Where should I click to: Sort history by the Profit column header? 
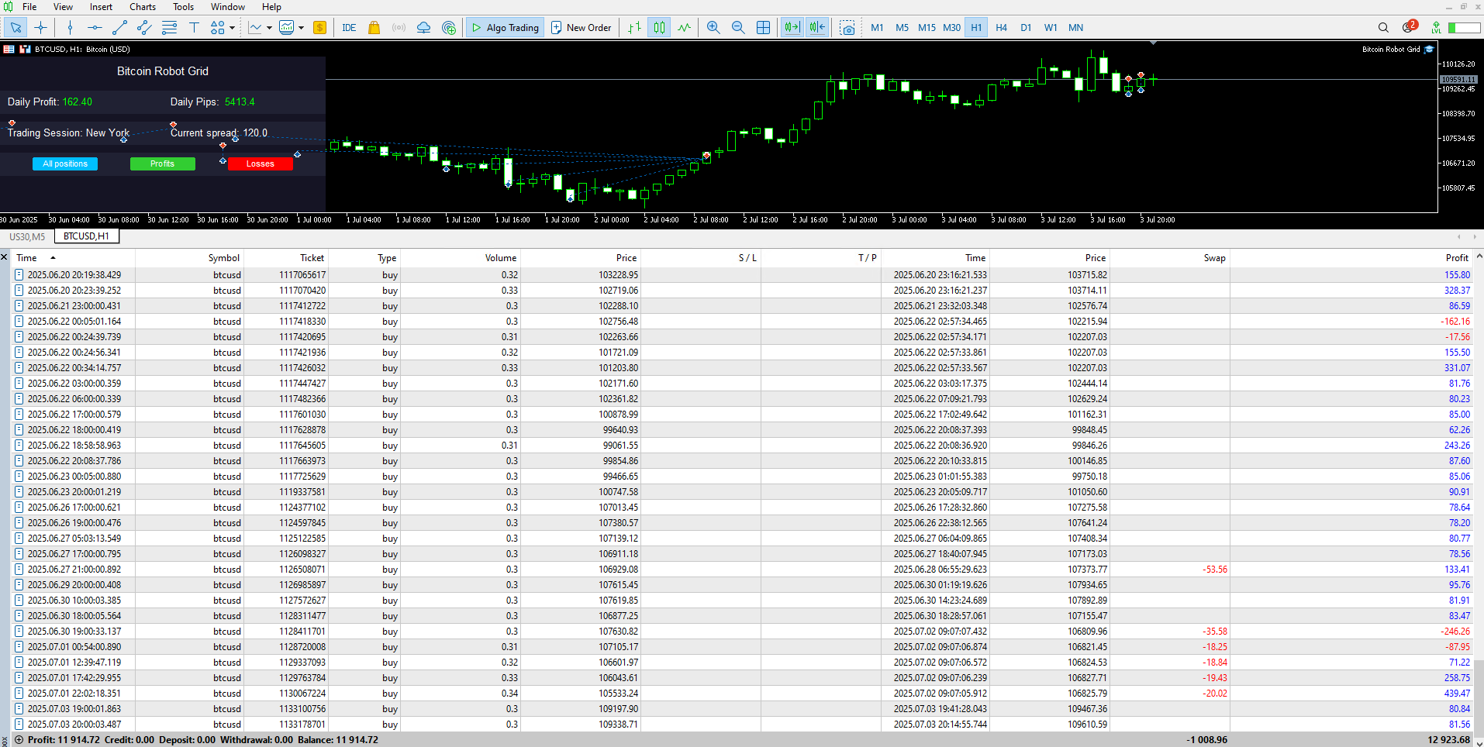tap(1456, 258)
